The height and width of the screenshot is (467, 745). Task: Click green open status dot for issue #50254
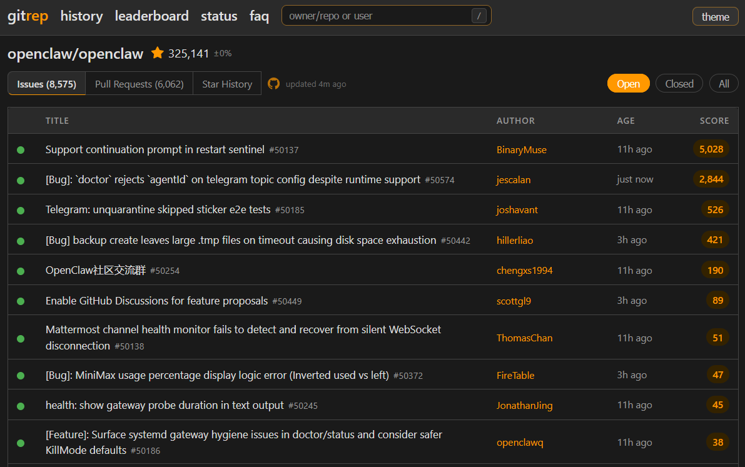pos(21,271)
